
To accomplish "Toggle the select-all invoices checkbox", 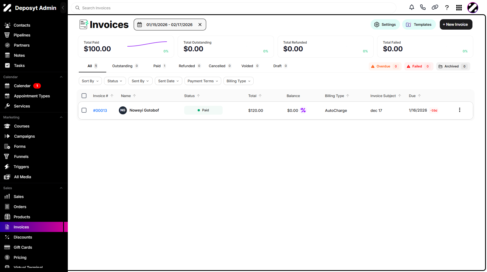I will [84, 96].
